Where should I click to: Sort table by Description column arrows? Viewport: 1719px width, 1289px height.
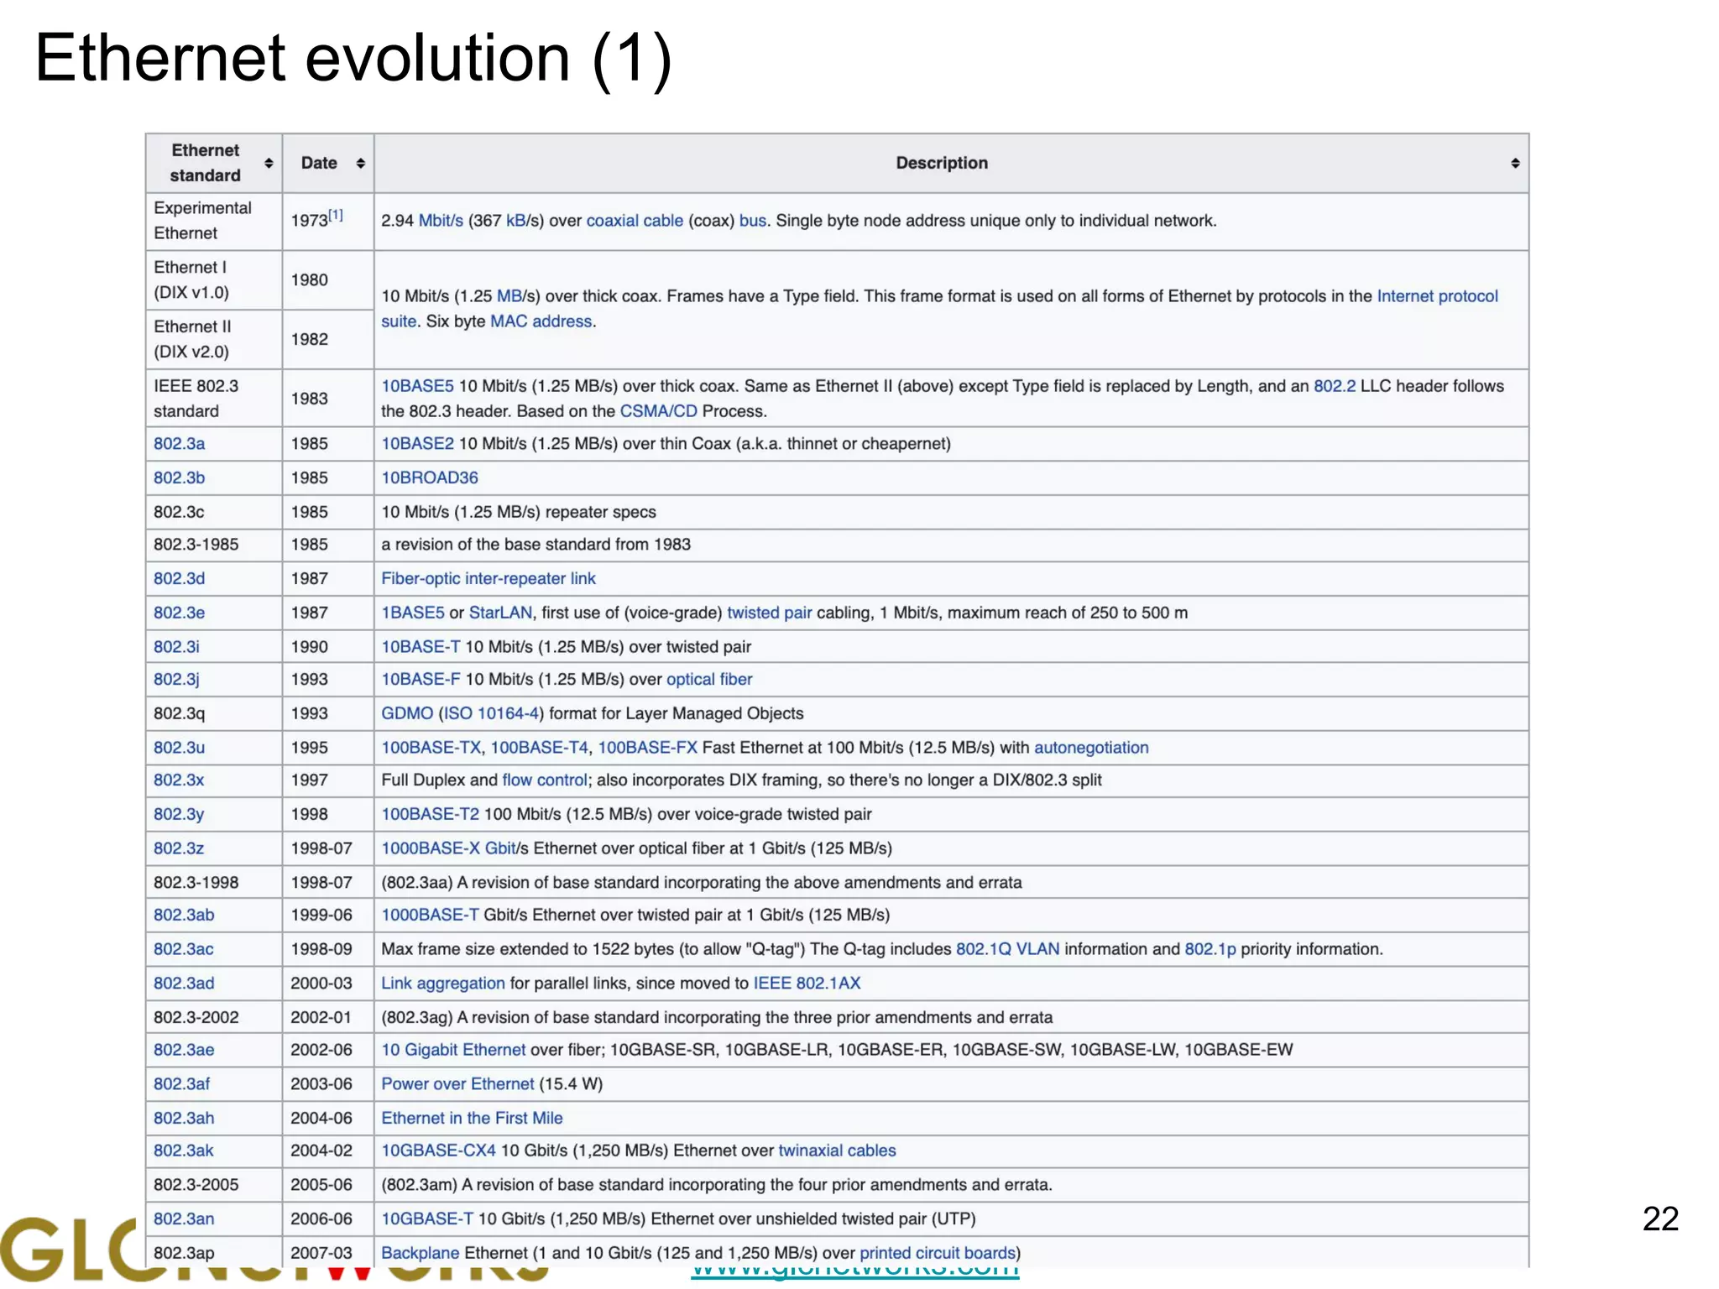coord(1515,163)
